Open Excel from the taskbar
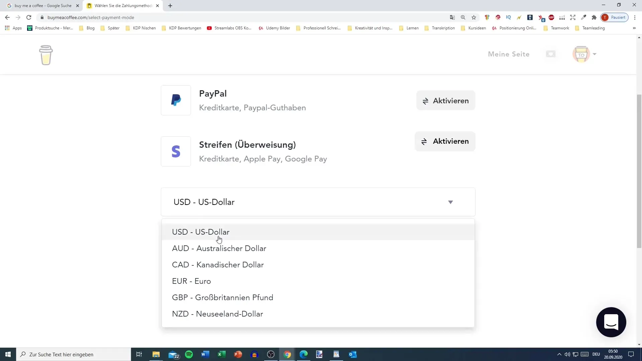The width and height of the screenshot is (642, 361). 222,354
